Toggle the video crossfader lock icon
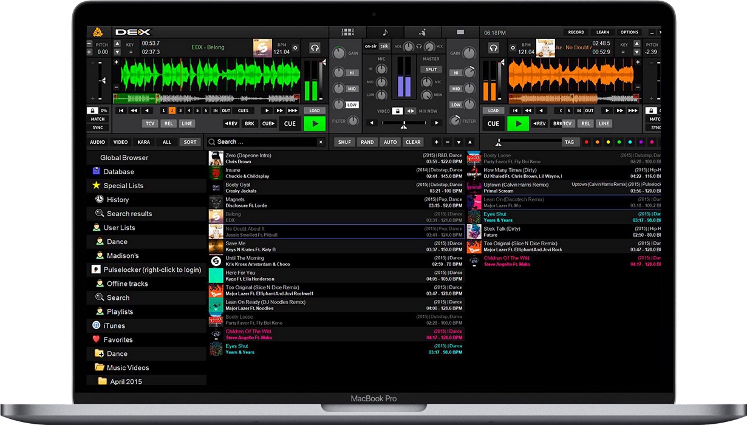 pos(397,111)
